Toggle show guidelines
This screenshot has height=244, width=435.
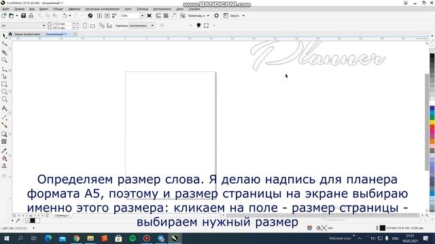tap(174, 16)
